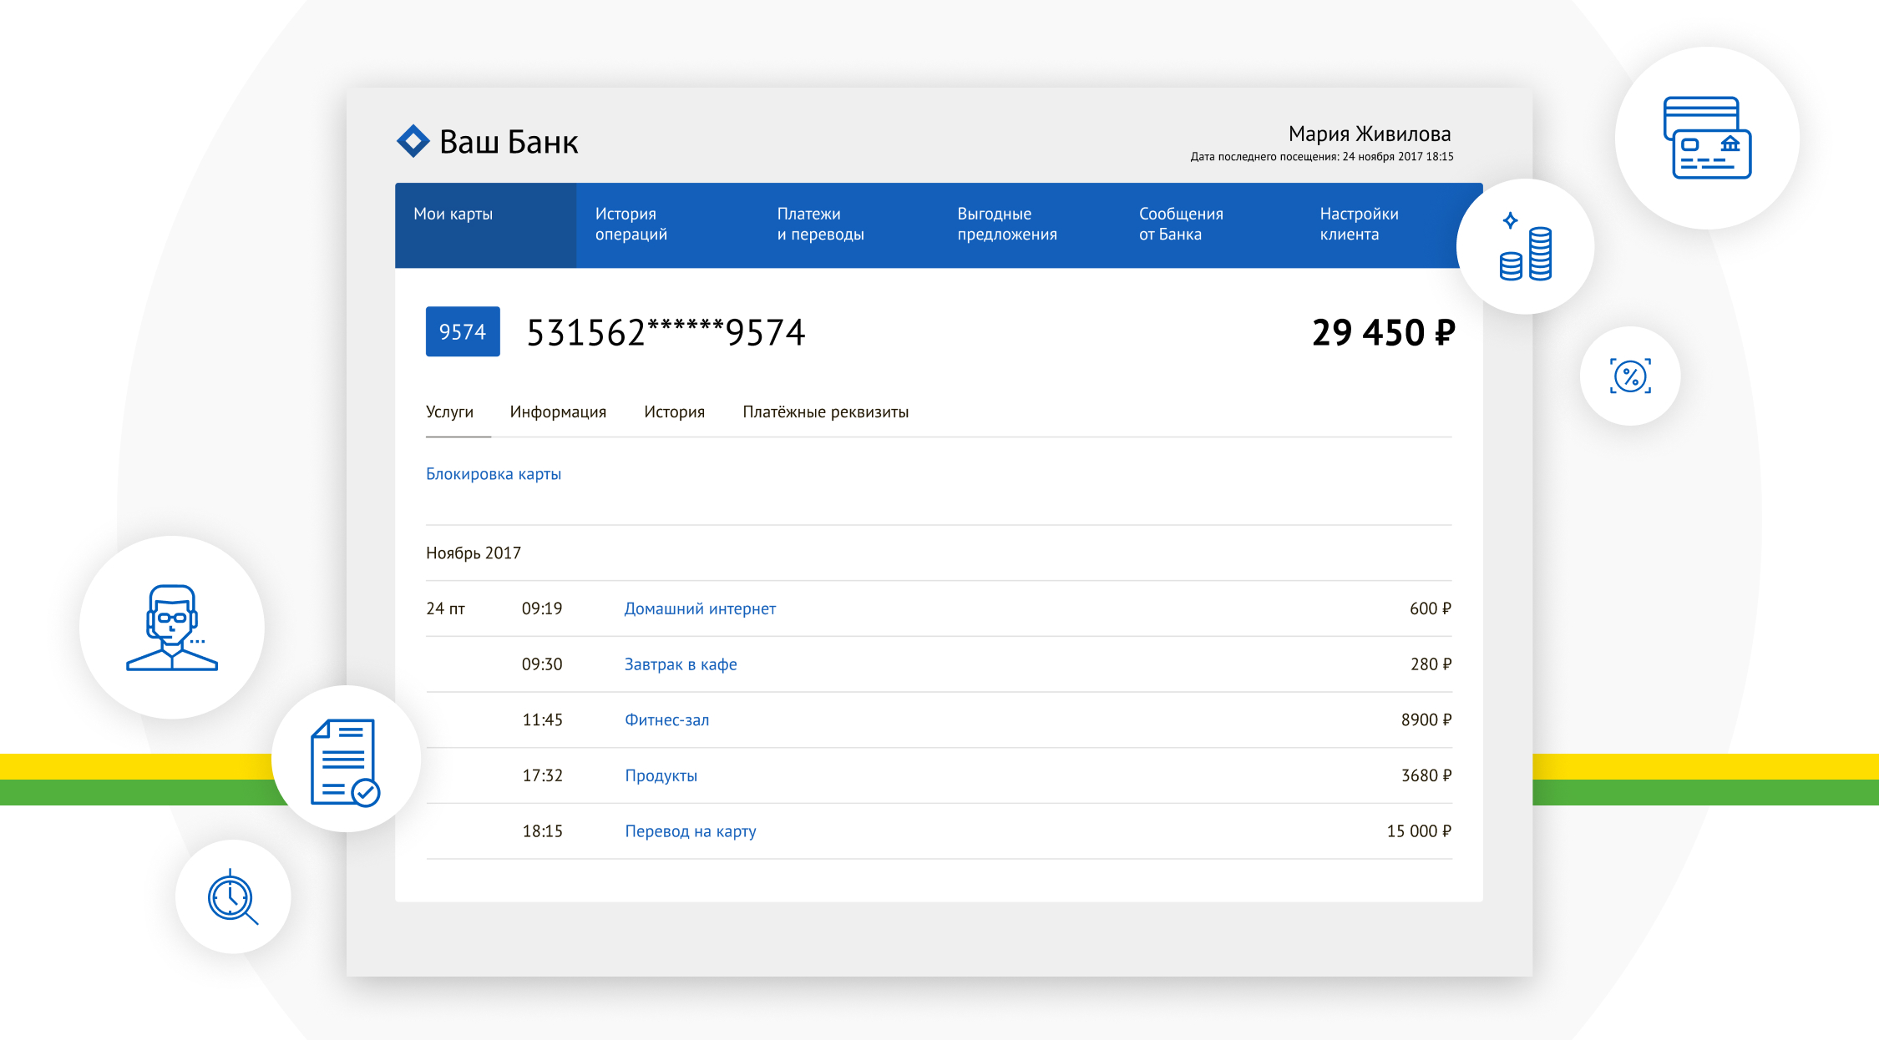Click the document with checkmark icon

(345, 761)
